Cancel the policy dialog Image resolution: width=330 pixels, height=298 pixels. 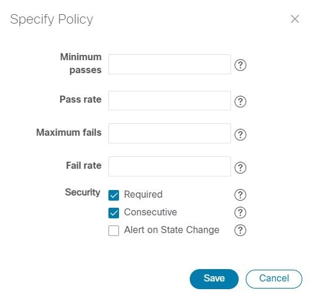point(274,279)
